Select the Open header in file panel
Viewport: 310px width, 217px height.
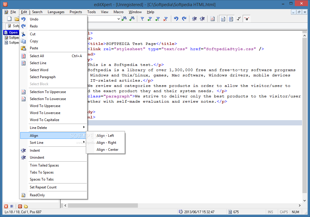tap(11, 32)
